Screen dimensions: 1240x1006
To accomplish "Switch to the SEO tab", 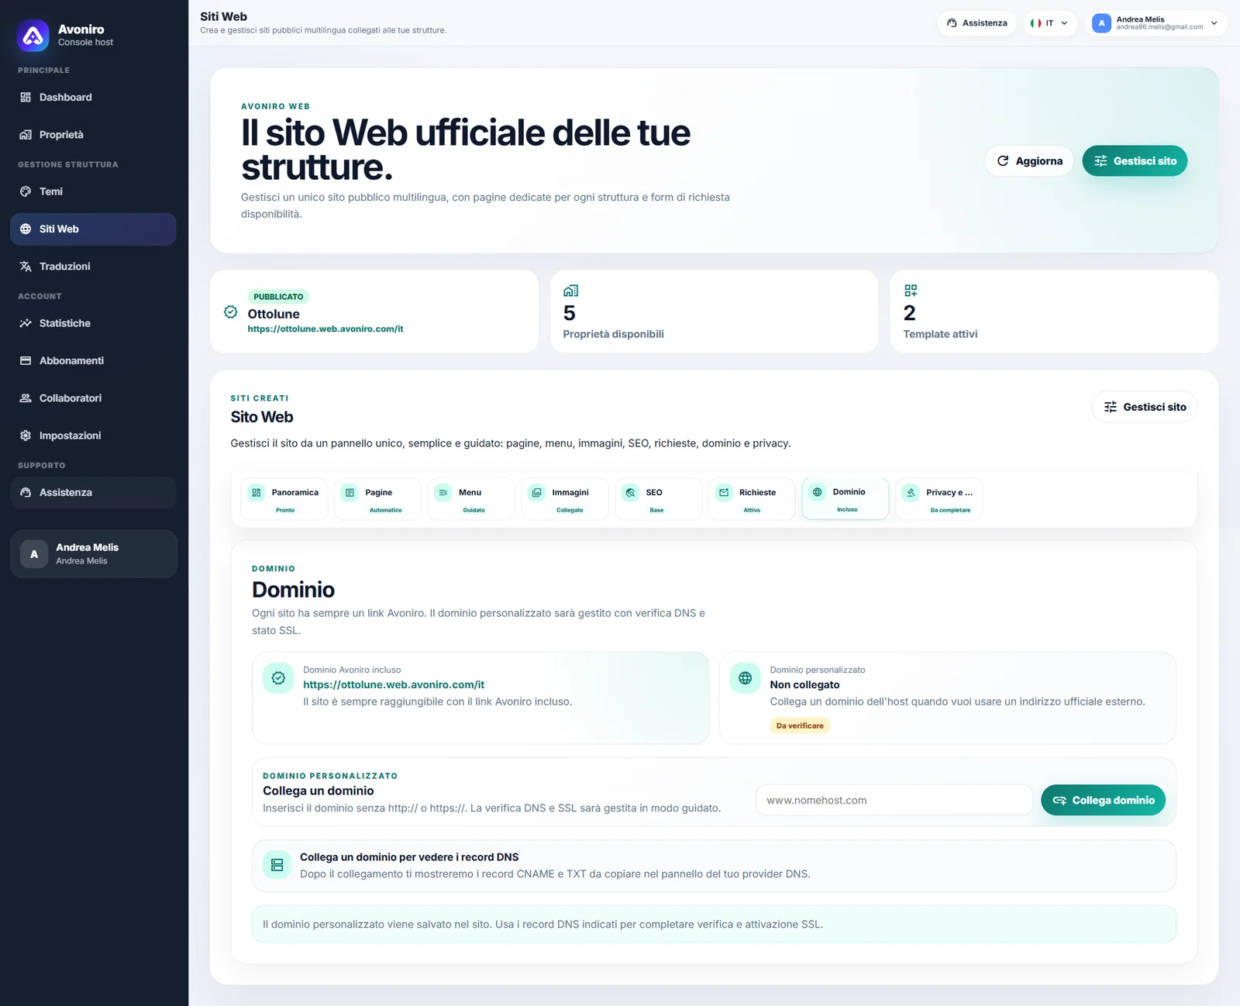I will 658,499.
